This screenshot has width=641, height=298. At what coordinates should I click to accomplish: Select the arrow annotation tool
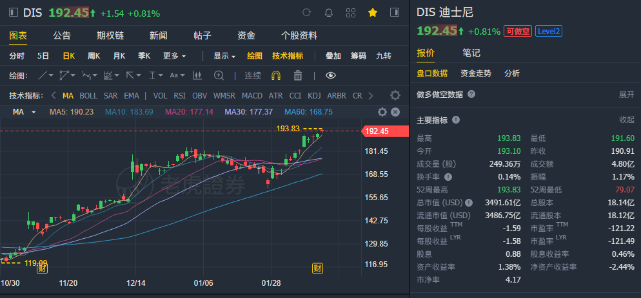click(x=130, y=75)
